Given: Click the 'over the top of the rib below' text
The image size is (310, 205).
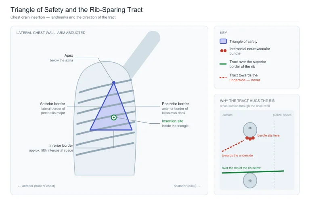Looking at the screenshot, I should (241, 168).
